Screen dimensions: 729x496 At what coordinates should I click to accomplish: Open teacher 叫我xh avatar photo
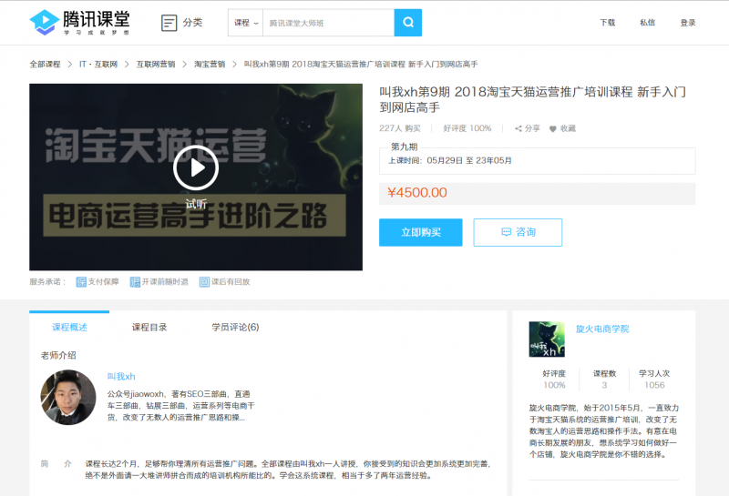[x=68, y=397]
